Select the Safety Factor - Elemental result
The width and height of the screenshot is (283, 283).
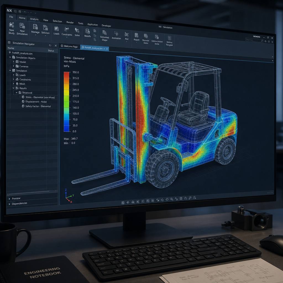click(x=38, y=106)
